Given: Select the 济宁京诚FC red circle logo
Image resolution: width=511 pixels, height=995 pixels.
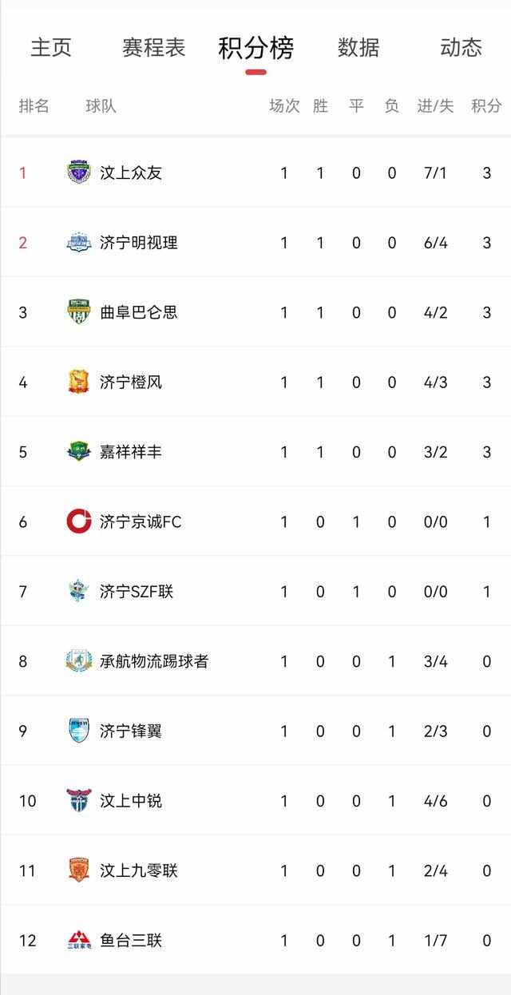Looking at the screenshot, I should click(78, 521).
